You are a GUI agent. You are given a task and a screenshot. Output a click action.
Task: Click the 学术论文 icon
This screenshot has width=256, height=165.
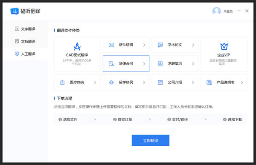[x=160, y=45]
